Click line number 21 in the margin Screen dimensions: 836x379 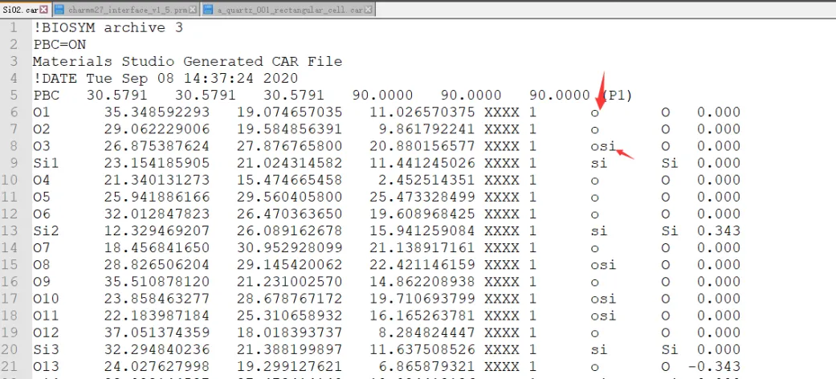pos(10,367)
